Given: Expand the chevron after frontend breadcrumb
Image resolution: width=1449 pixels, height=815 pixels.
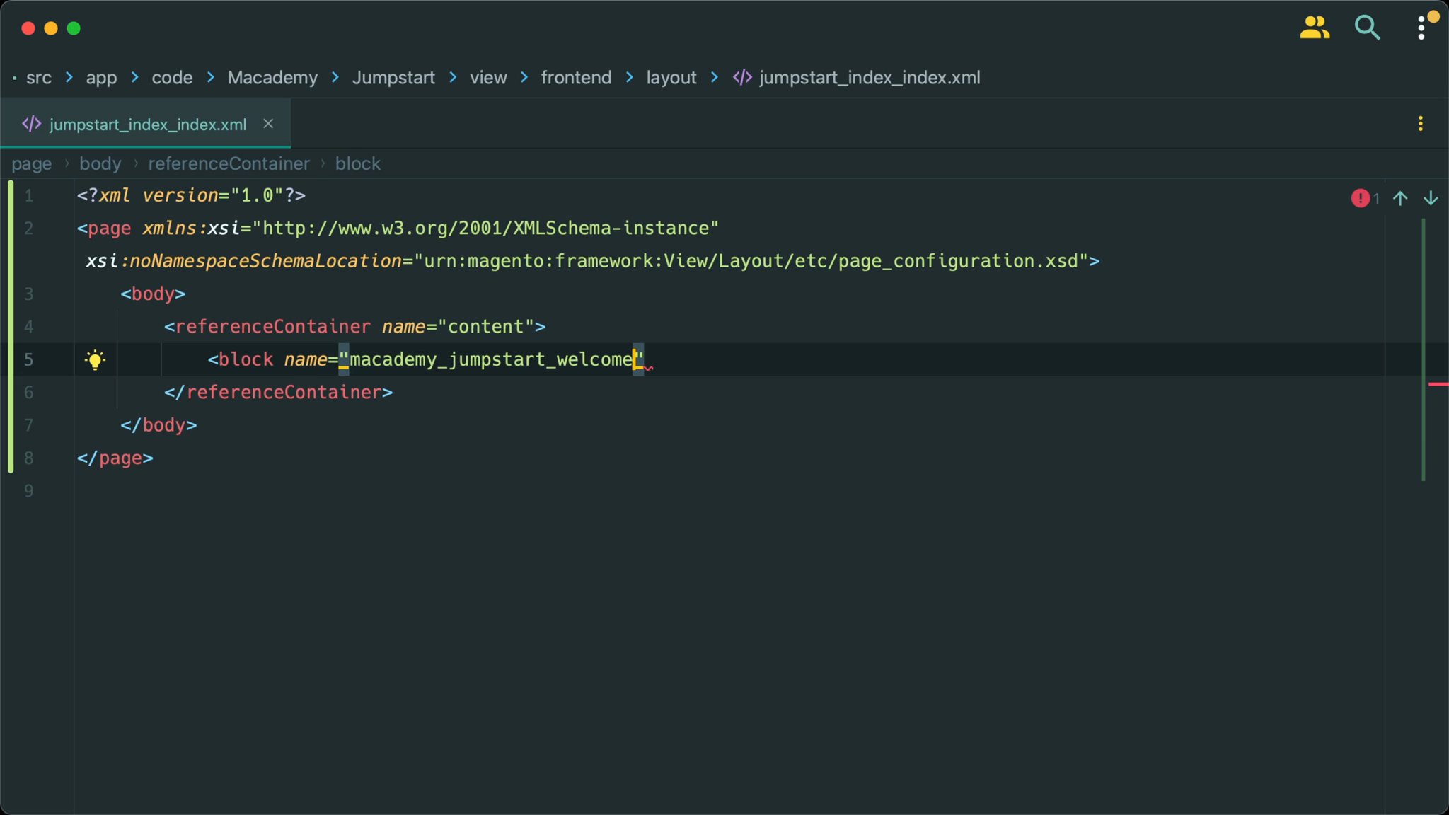Looking at the screenshot, I should click(x=627, y=78).
